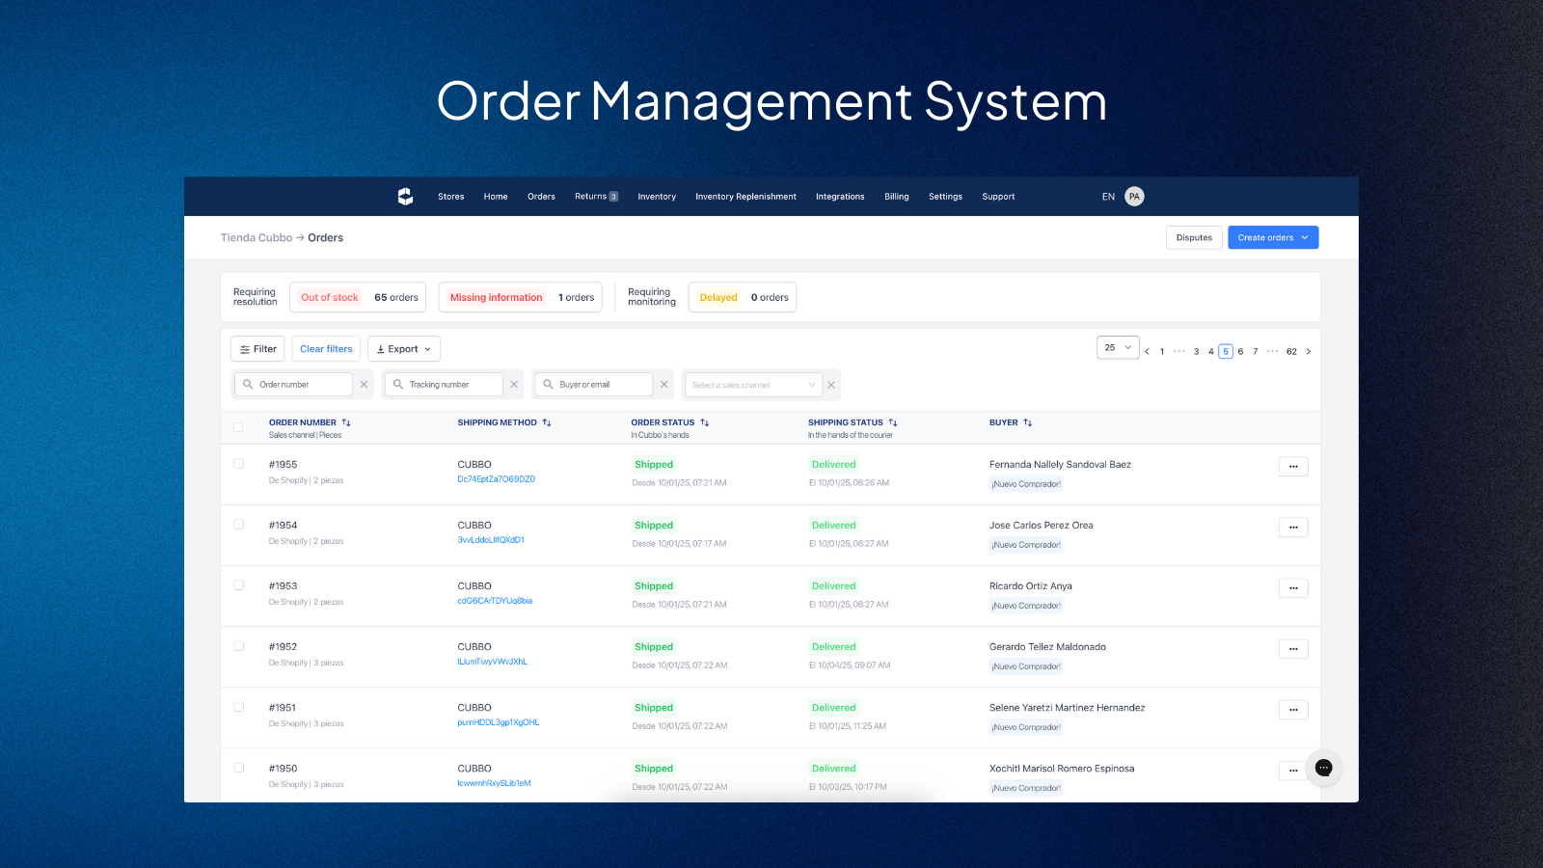Open the Inventory Replenishment menu

pyautogui.click(x=745, y=197)
